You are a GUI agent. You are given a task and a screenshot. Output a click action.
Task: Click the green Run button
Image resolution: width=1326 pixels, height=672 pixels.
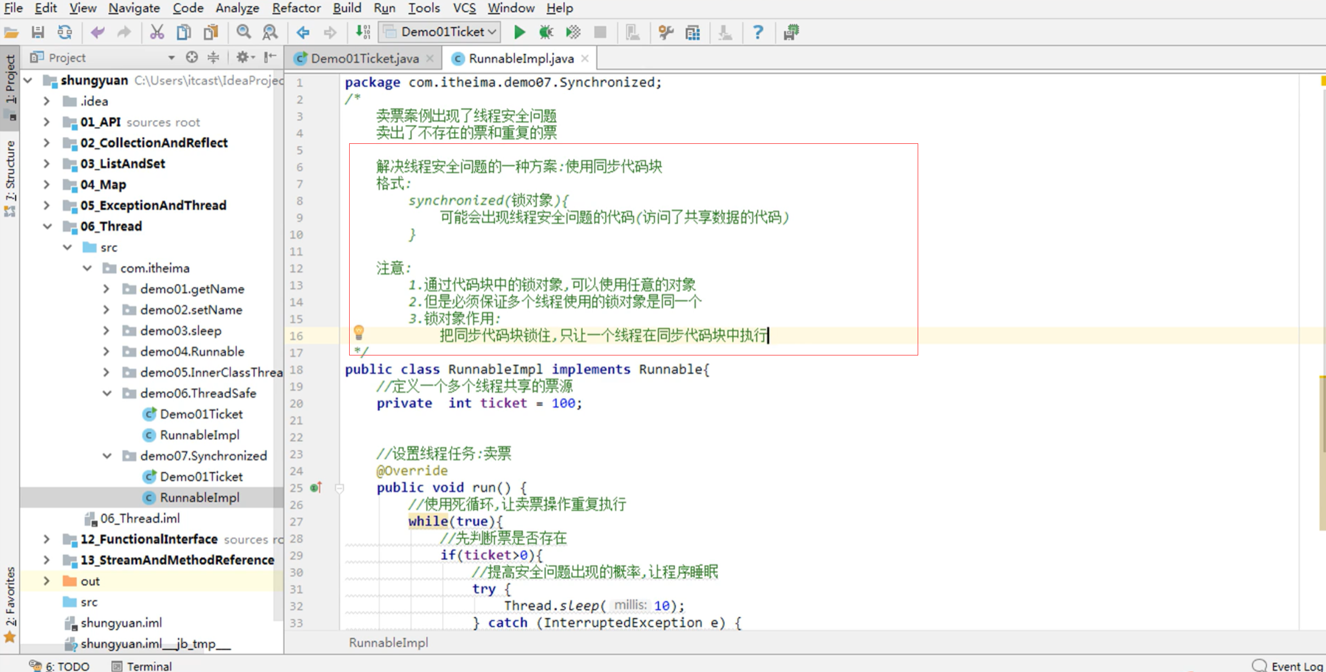pyautogui.click(x=519, y=32)
